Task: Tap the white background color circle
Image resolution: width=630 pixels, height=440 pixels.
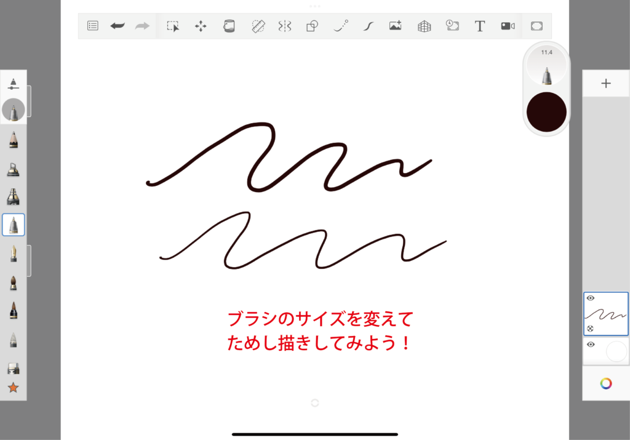Action: tap(616, 351)
